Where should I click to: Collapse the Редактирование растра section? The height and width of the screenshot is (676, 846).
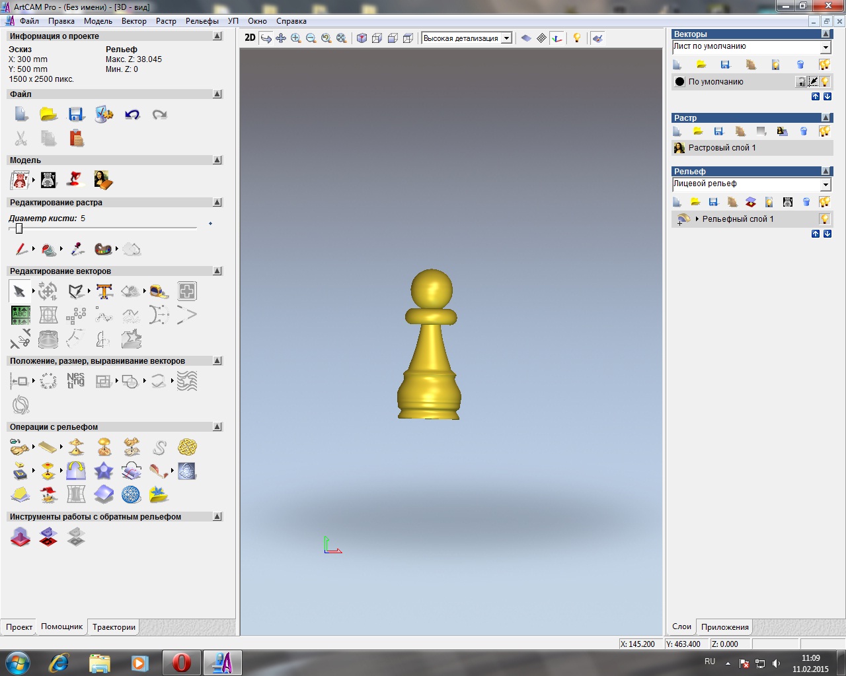pos(217,203)
